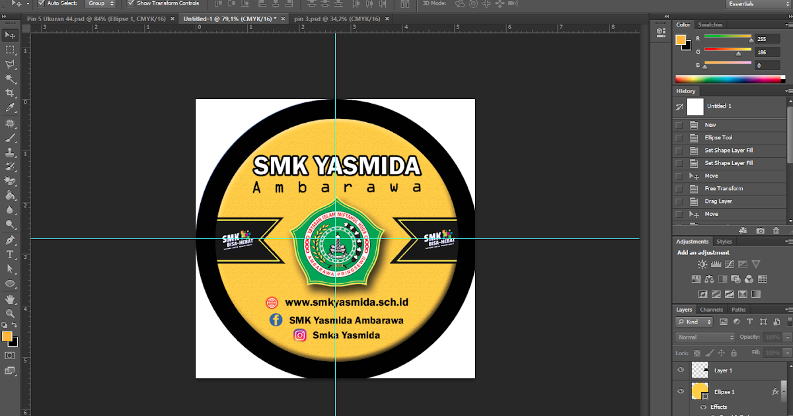
Task: Create new document from current state icon
Action: point(743,230)
